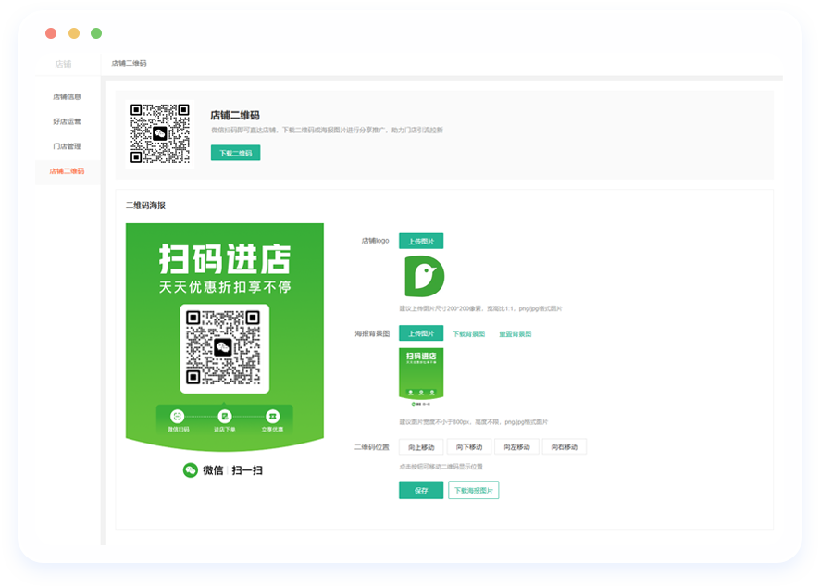Click the 立享优惠 coupon icon on poster
Viewport: 820px width, 588px height.
point(272,417)
